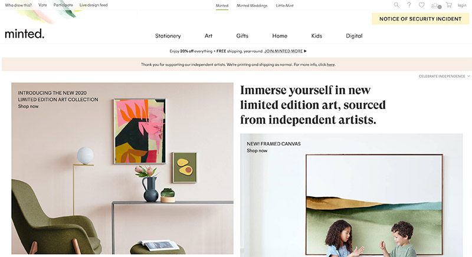Expand the Celebrate Independence dropdown
The height and width of the screenshot is (257, 472).
click(444, 77)
